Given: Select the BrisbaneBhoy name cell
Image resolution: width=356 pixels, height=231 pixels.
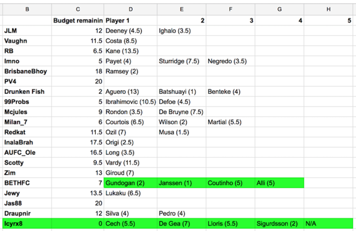Looking at the screenshot, I should 27,71.
